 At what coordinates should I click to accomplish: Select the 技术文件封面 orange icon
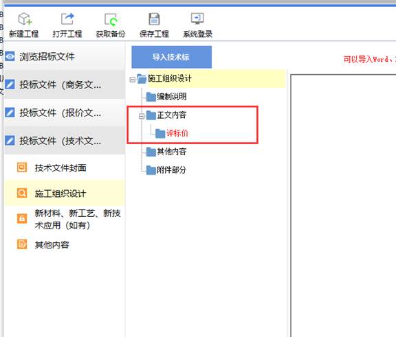pyautogui.click(x=22, y=167)
